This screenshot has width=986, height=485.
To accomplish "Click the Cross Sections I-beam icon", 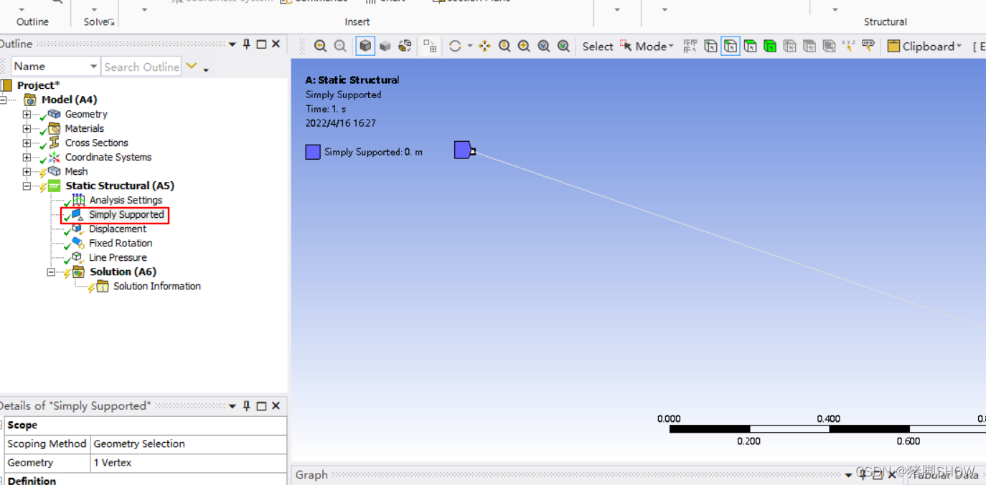I will coord(55,143).
